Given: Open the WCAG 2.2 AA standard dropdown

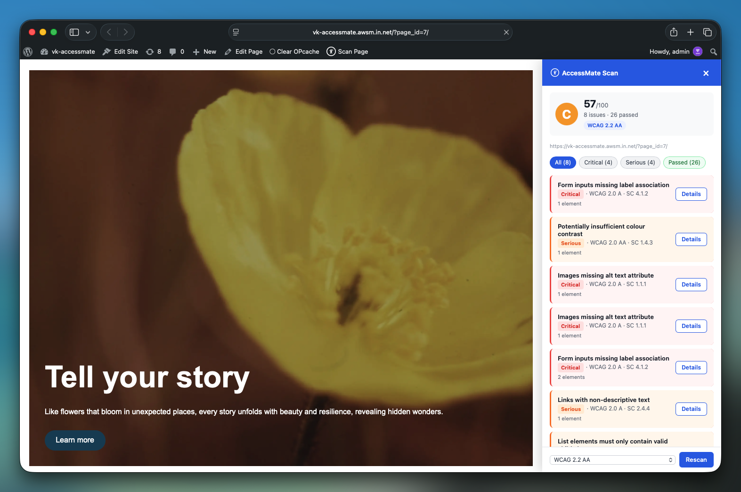Looking at the screenshot, I should click(612, 460).
